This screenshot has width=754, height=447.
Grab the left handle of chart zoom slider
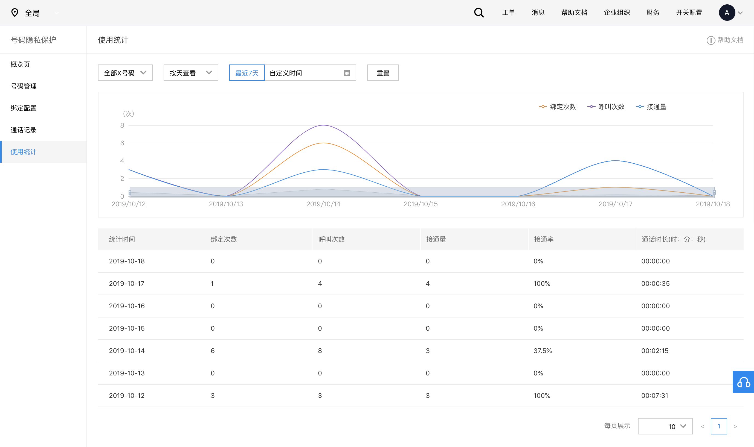(130, 192)
